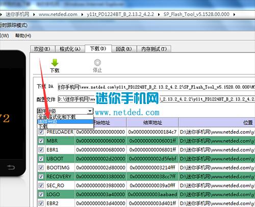Select the BOOTIMG partition name
Screen dimensions: 255x207
58,168
